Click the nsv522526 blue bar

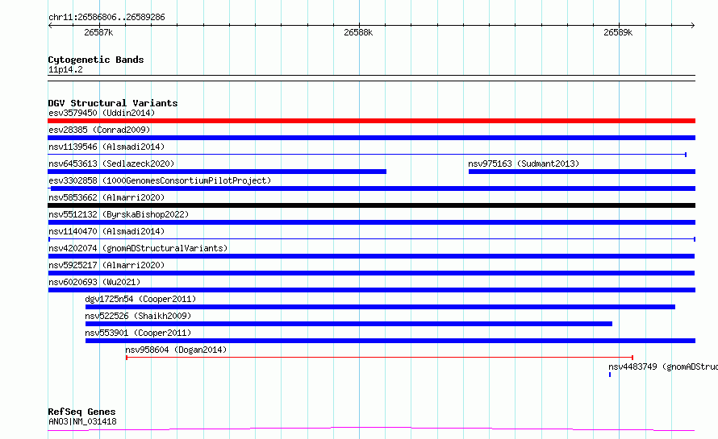[x=349, y=324]
